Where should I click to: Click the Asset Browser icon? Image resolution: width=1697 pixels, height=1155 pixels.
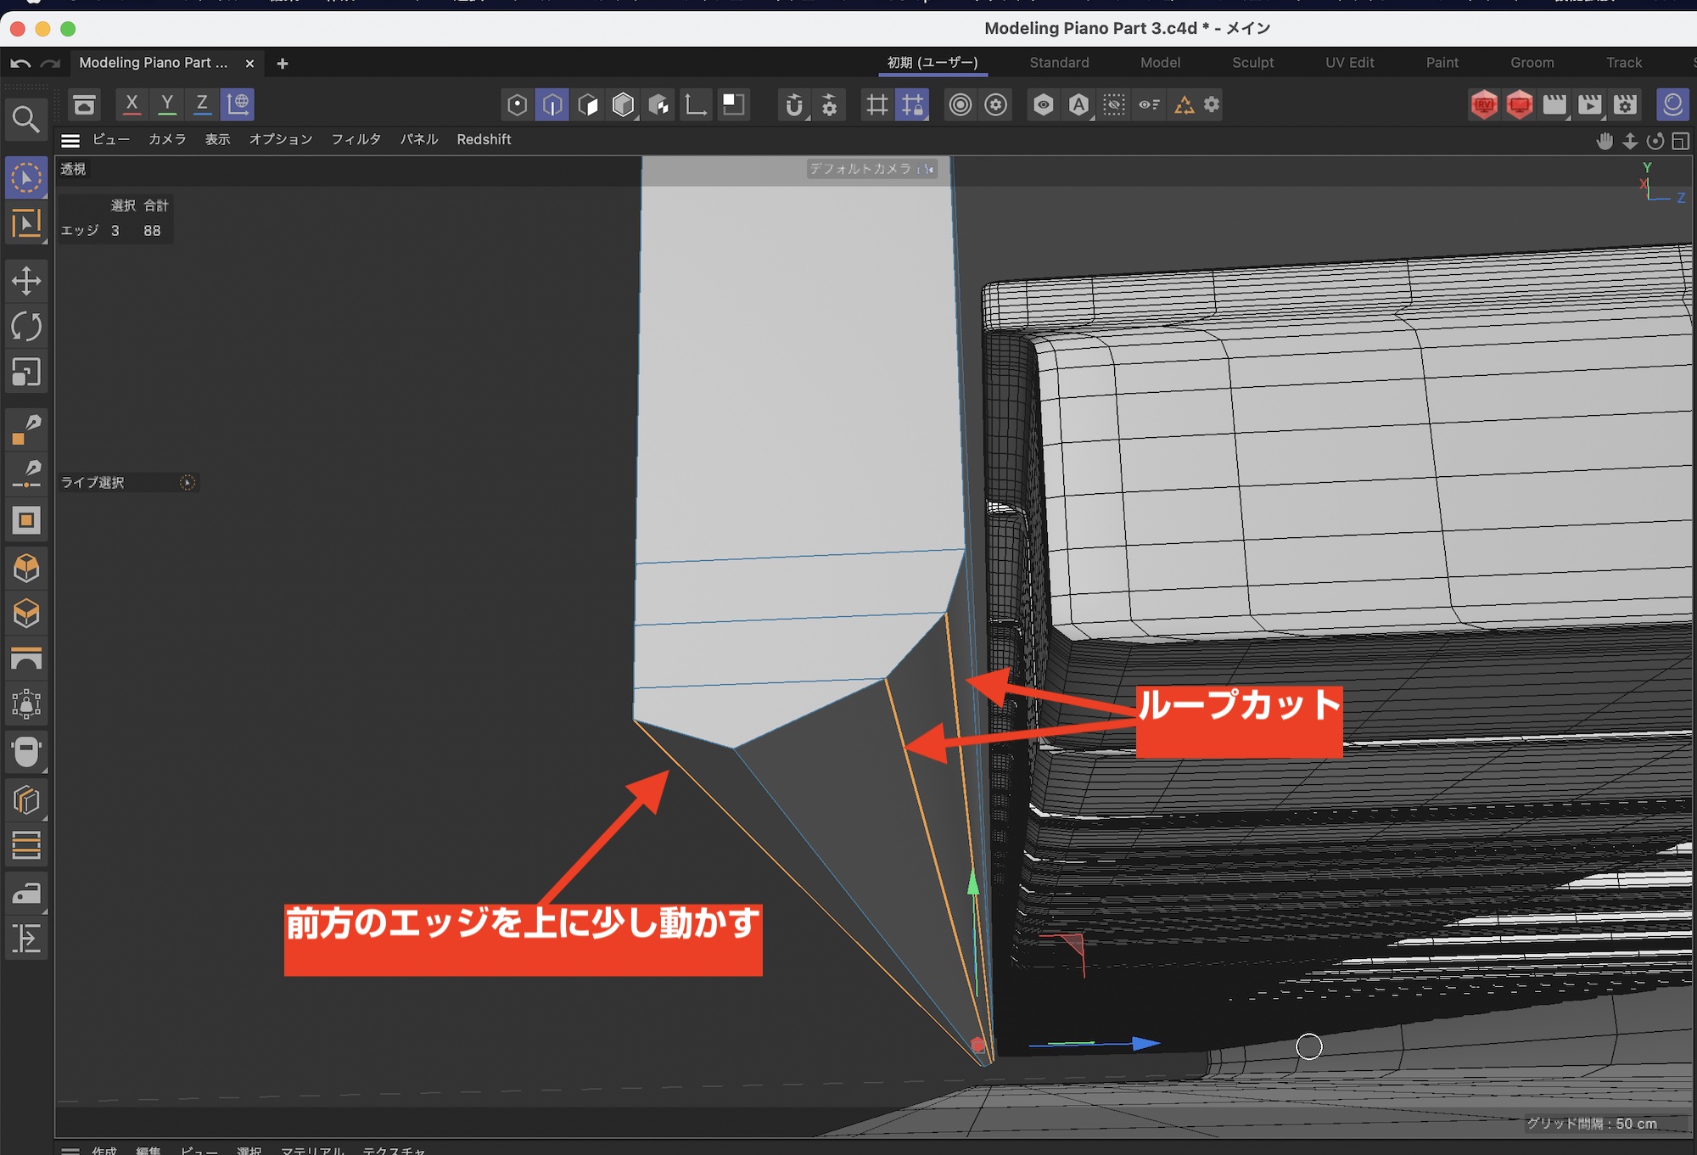coord(84,104)
